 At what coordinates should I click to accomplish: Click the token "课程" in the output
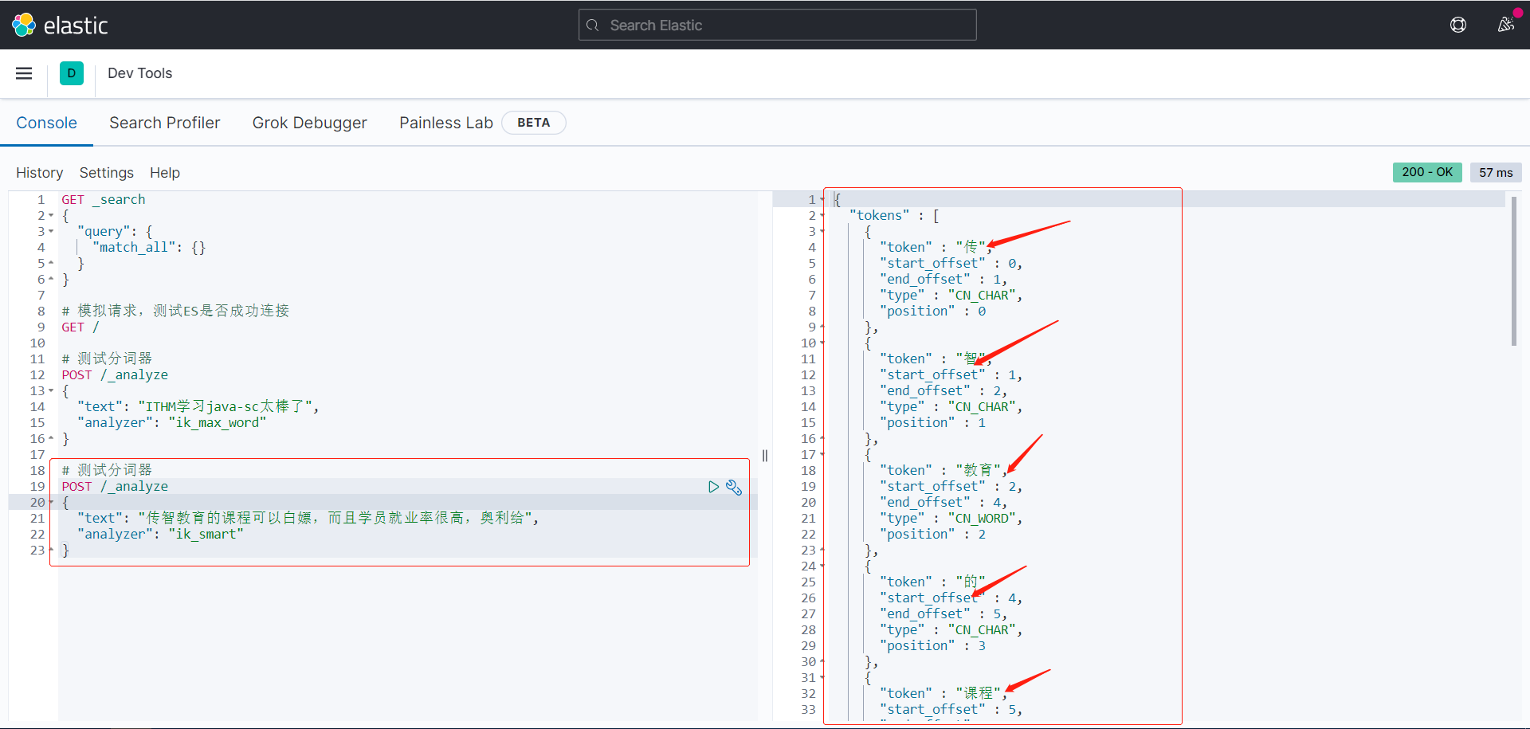pyautogui.click(x=979, y=693)
